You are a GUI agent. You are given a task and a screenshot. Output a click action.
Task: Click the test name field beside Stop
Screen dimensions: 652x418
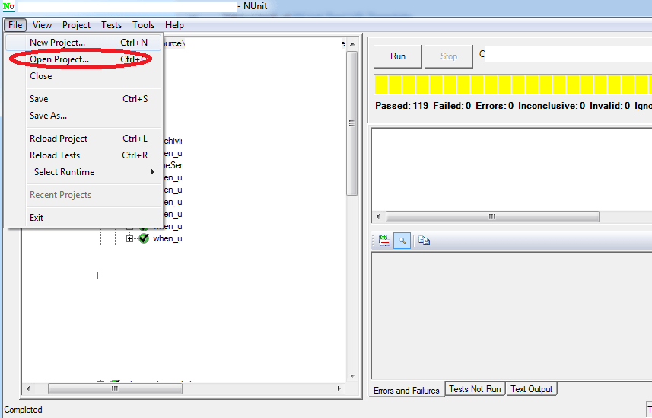click(565, 54)
